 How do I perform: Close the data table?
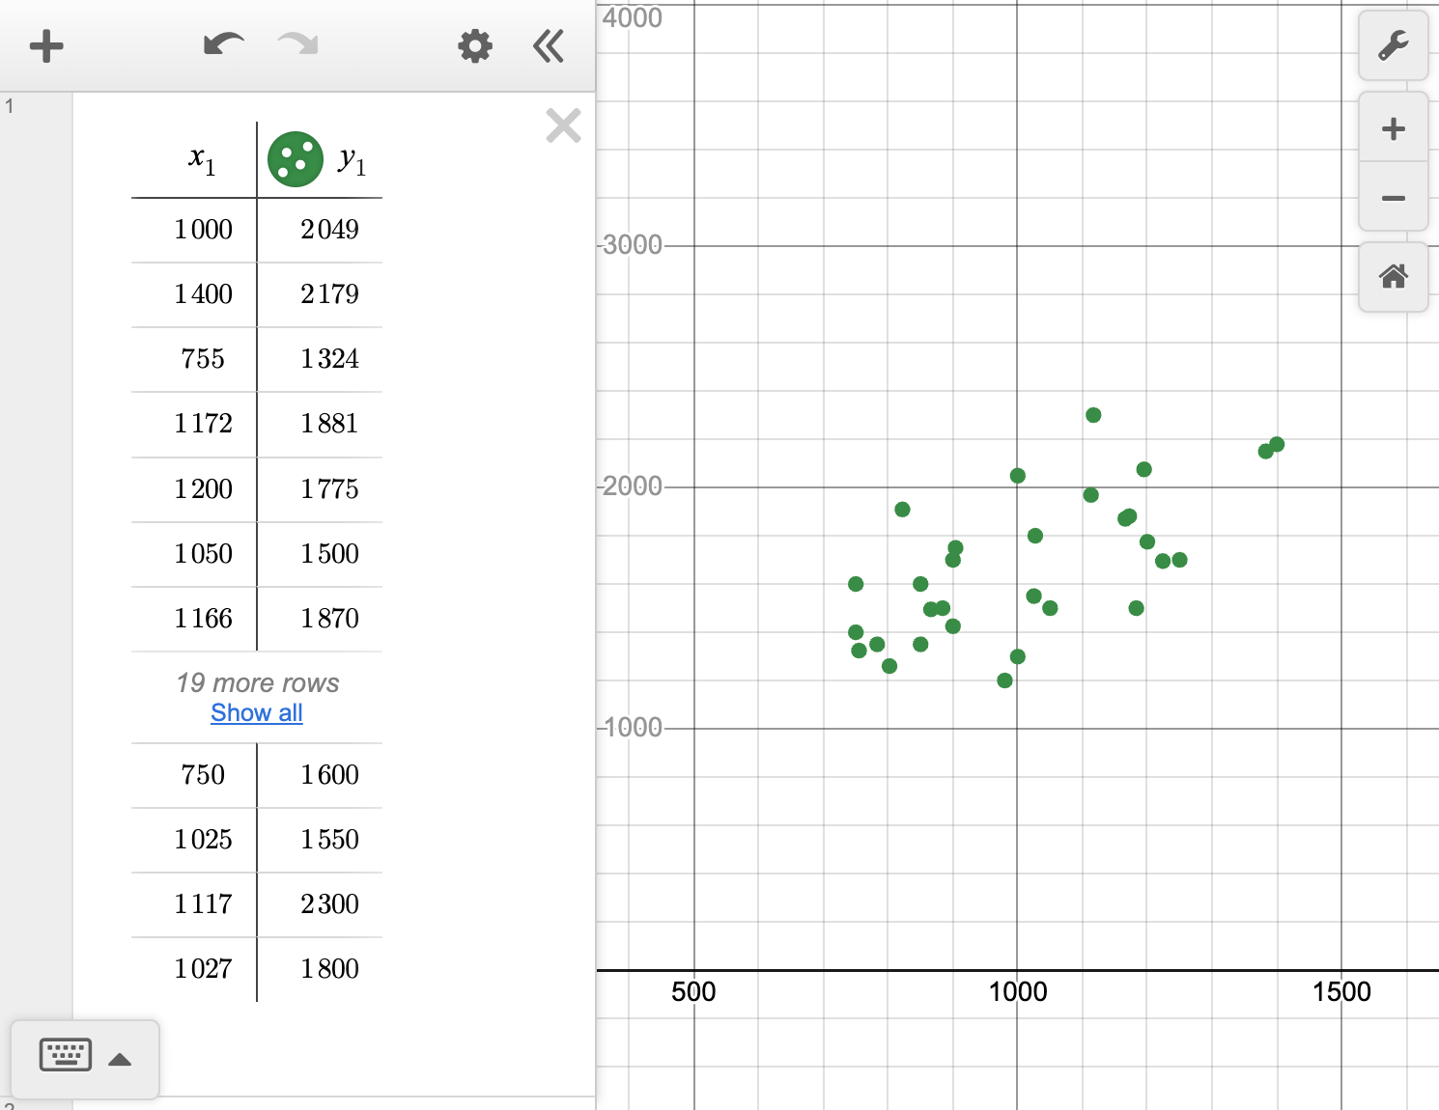pyautogui.click(x=563, y=125)
